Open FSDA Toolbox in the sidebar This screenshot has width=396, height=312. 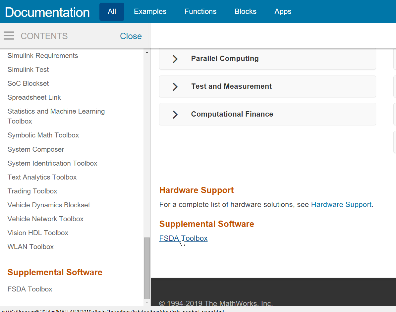coord(30,289)
